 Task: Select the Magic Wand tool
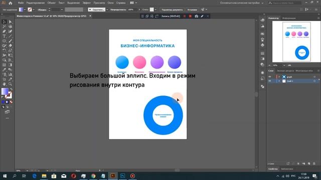click(4, 26)
